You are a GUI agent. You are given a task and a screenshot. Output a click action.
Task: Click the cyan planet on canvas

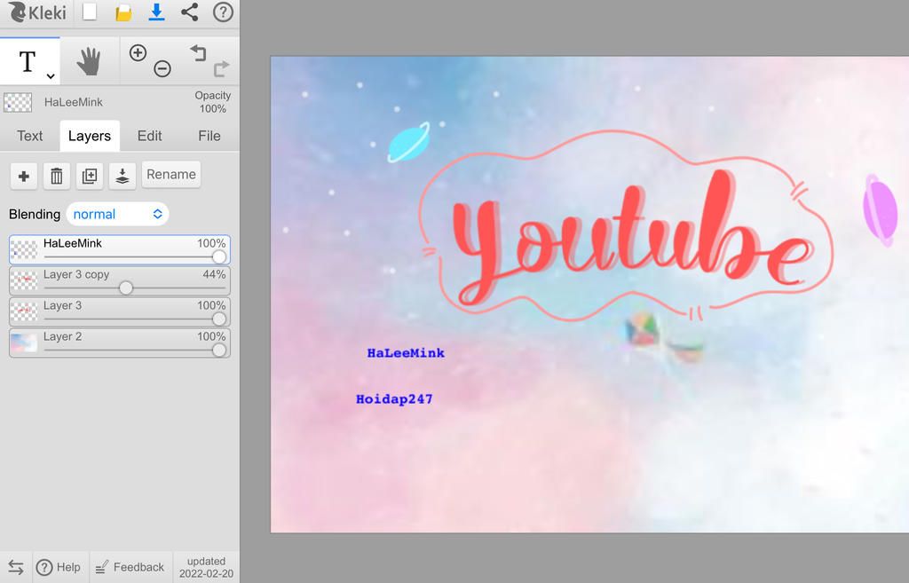(x=408, y=142)
